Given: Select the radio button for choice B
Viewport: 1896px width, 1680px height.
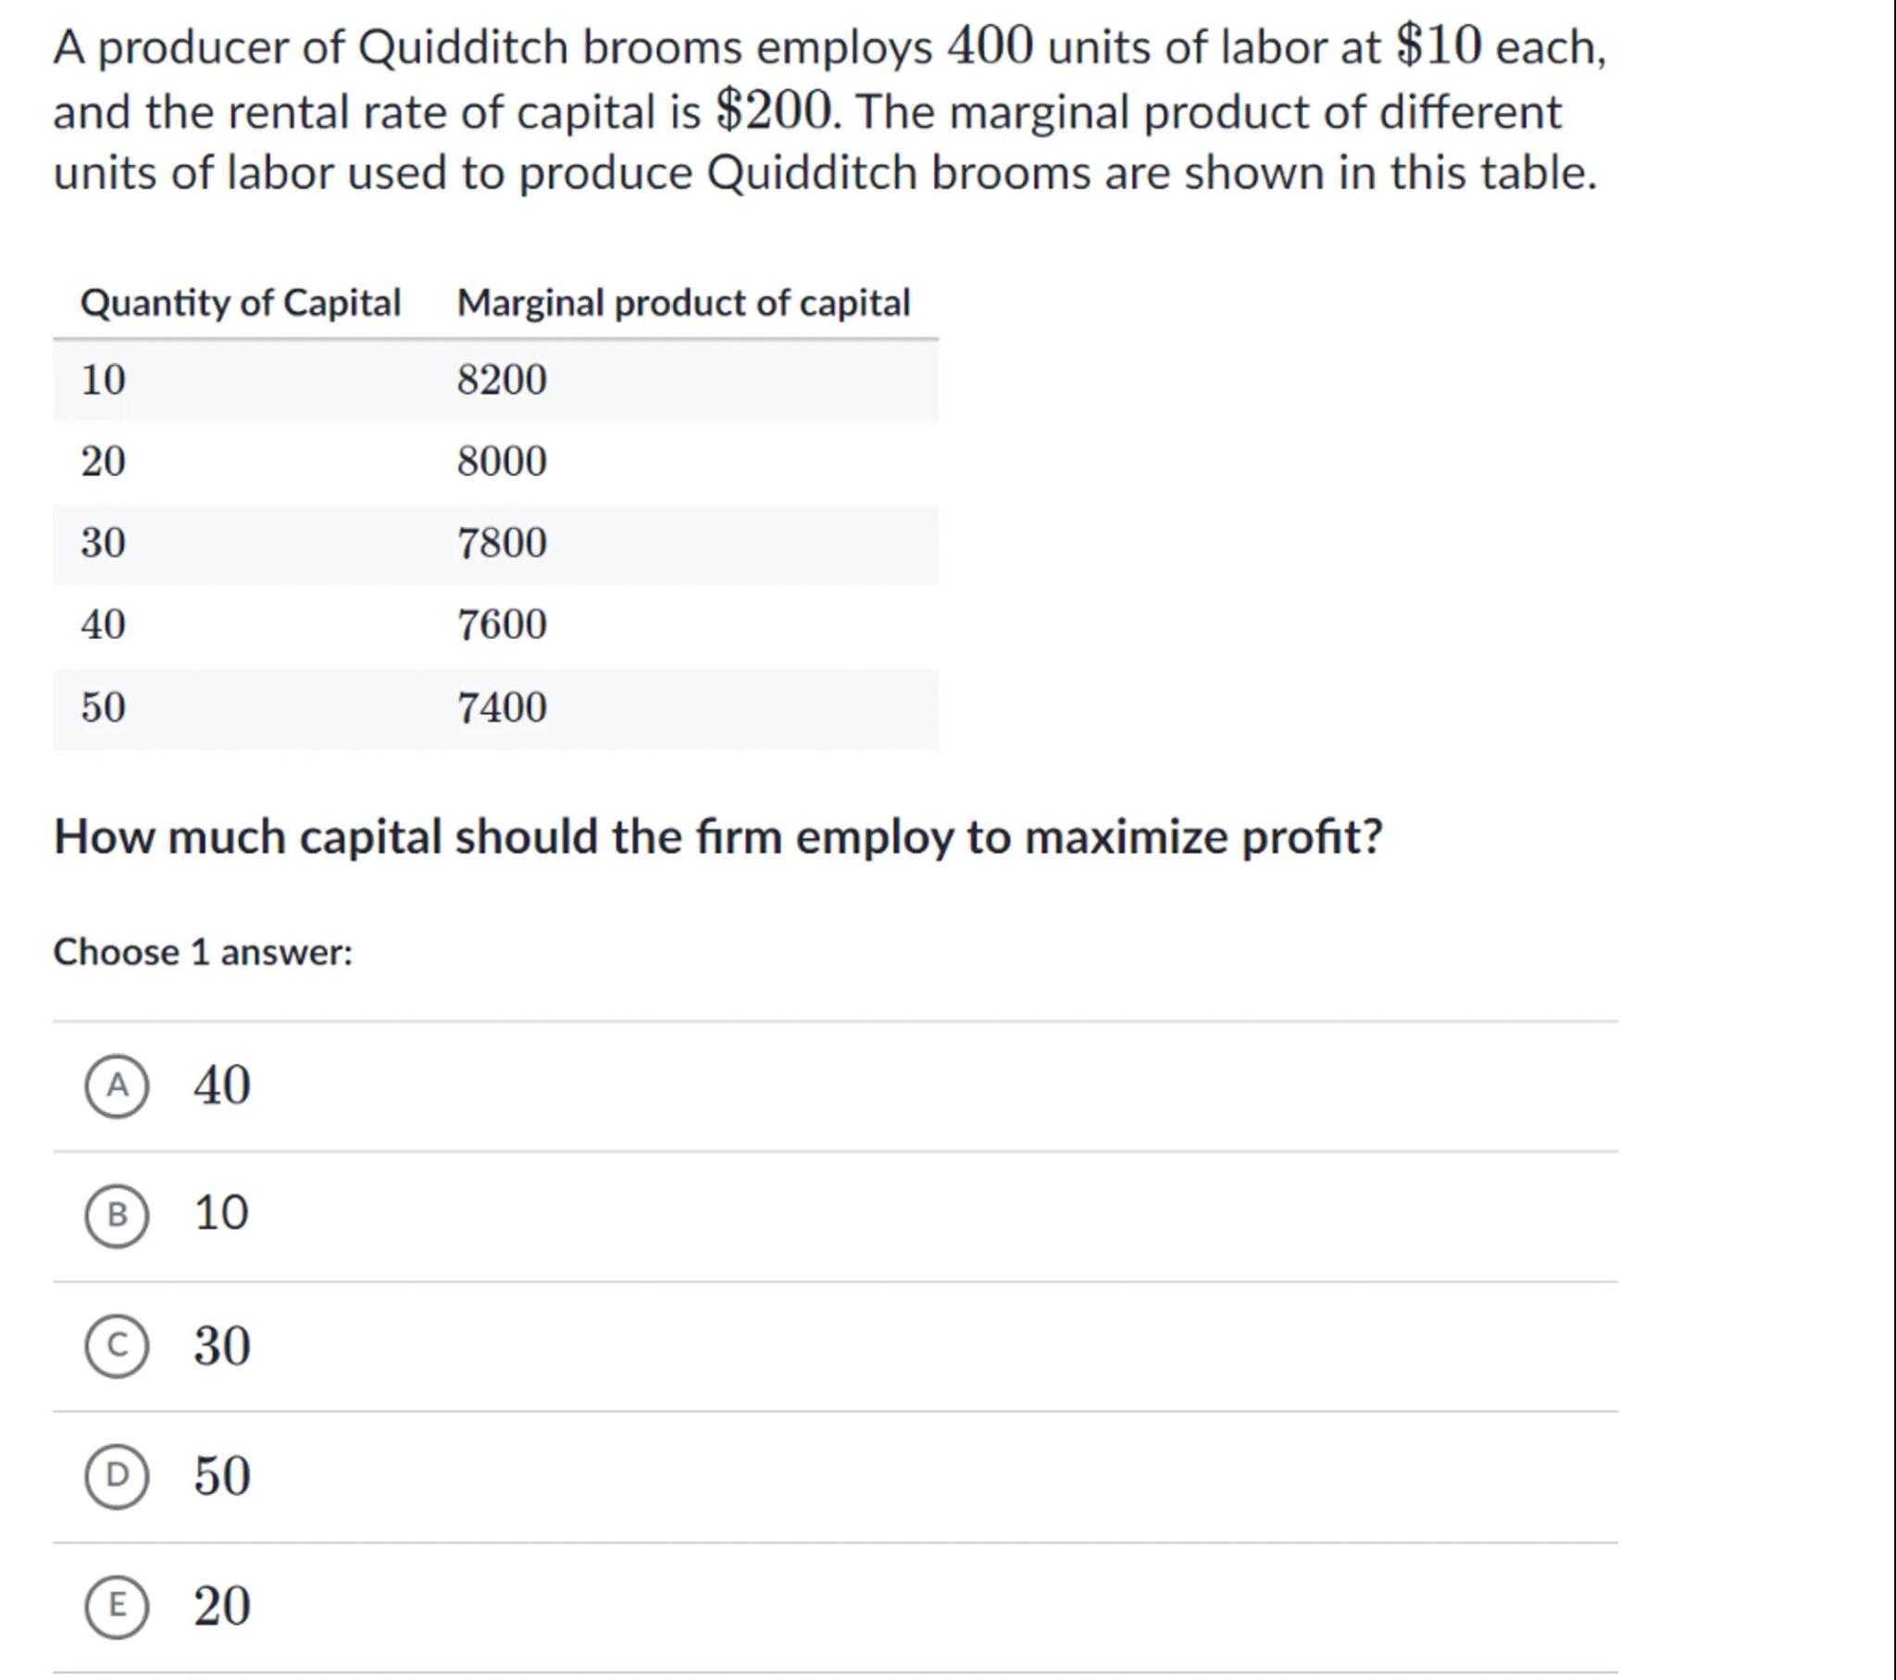Looking at the screenshot, I should (117, 1215).
